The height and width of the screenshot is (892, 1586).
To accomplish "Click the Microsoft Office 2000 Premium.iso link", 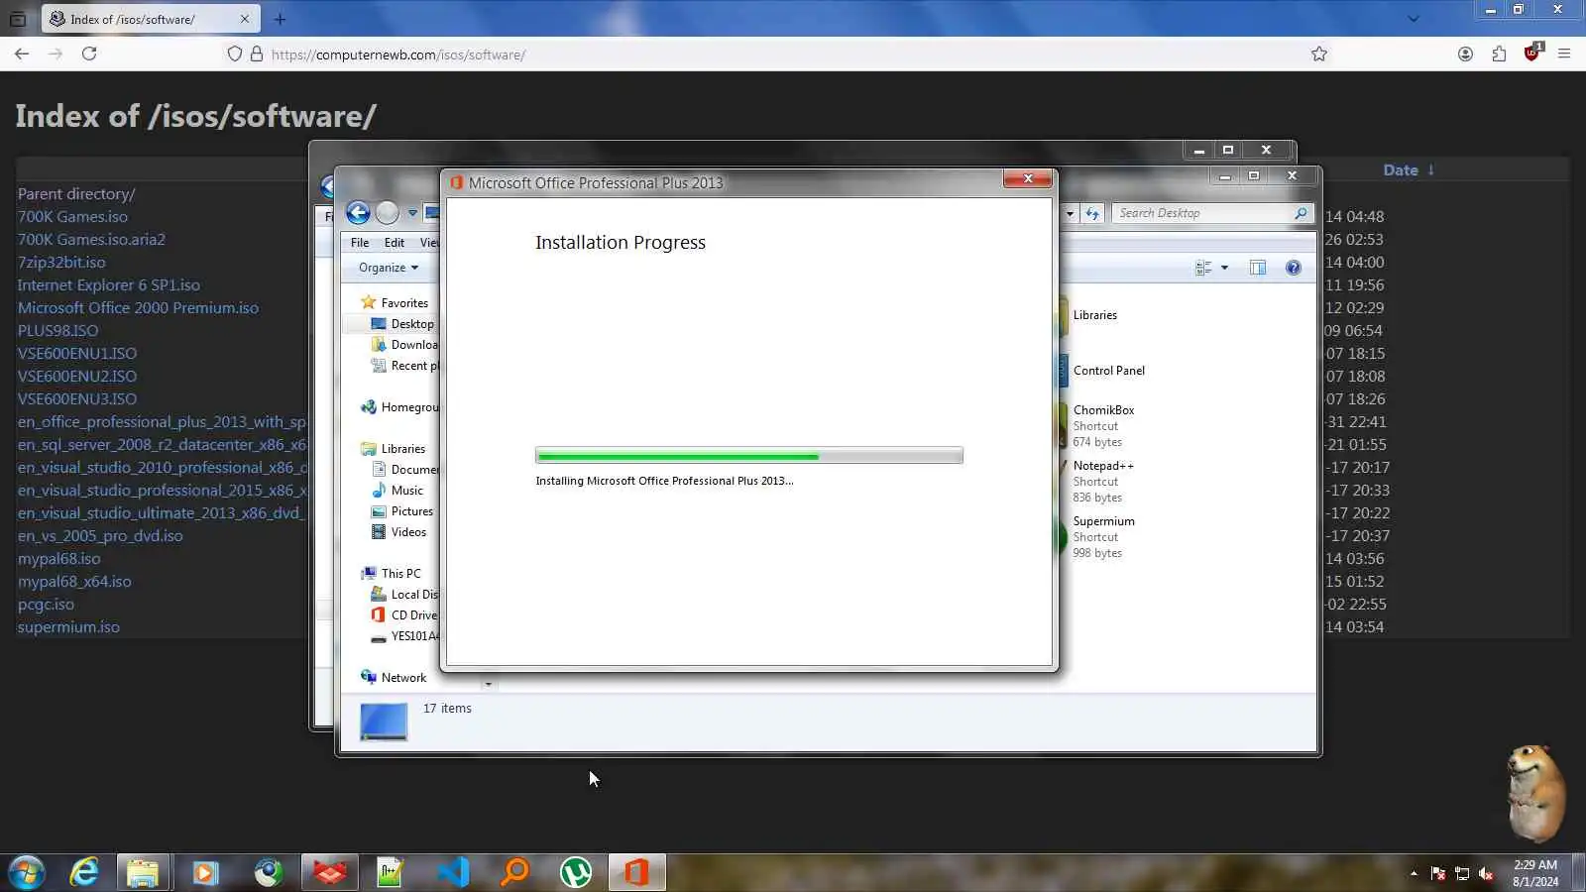I will click(138, 308).
